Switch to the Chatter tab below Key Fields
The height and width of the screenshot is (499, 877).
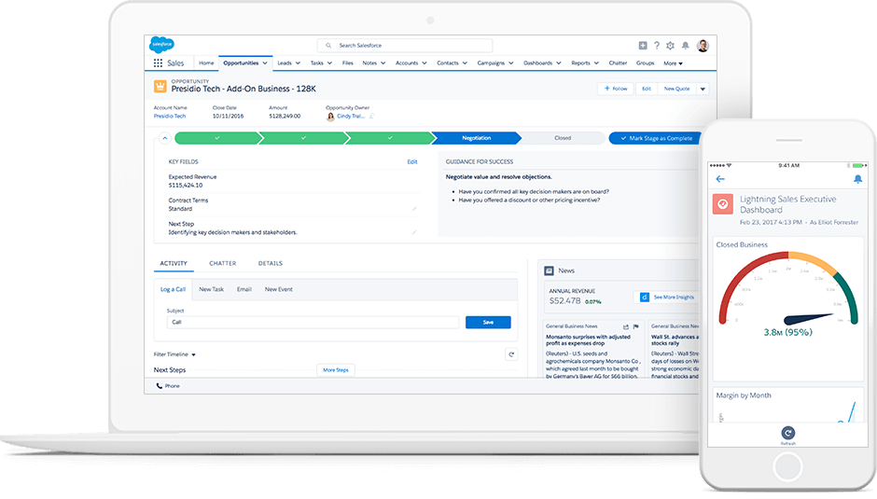tap(222, 264)
